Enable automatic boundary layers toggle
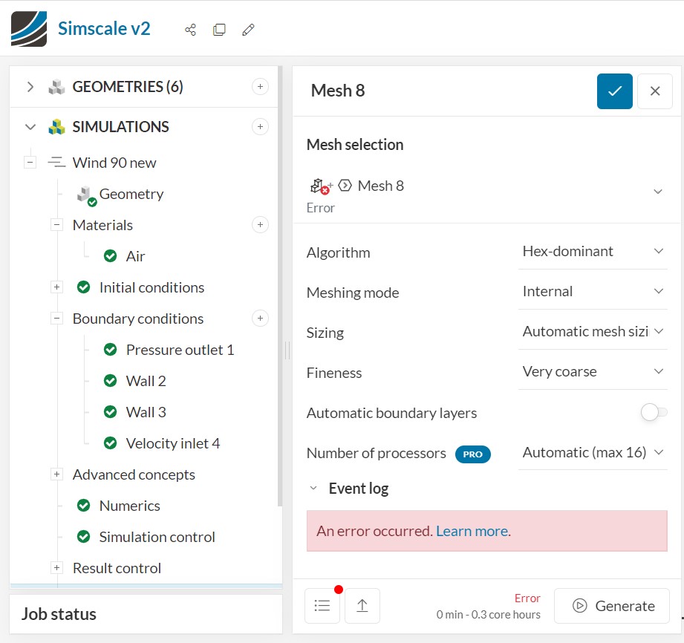The height and width of the screenshot is (643, 684). click(x=654, y=413)
